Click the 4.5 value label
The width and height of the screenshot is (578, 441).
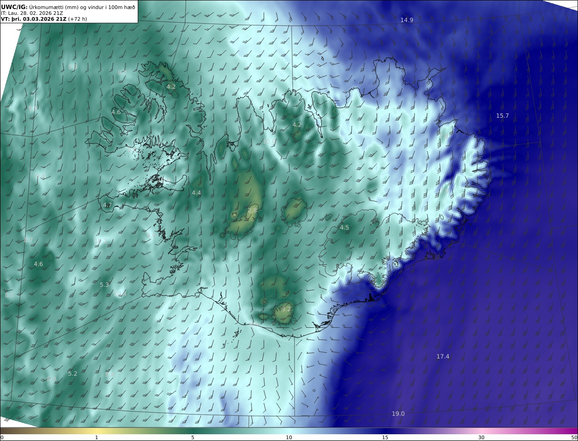(x=345, y=228)
